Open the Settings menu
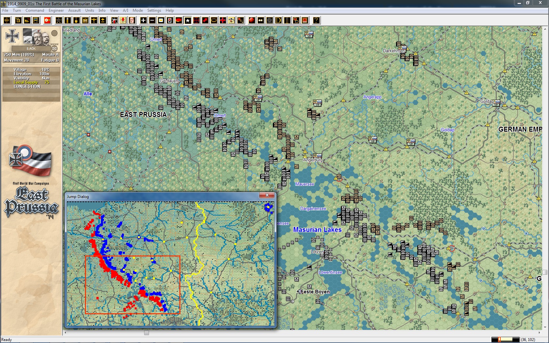549x343 pixels. pyautogui.click(x=154, y=10)
